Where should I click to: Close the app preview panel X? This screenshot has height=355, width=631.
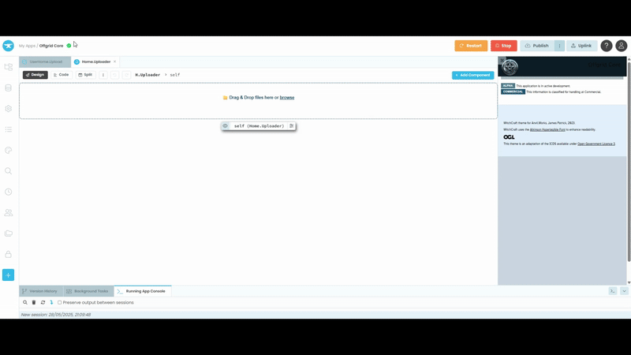click(x=502, y=60)
